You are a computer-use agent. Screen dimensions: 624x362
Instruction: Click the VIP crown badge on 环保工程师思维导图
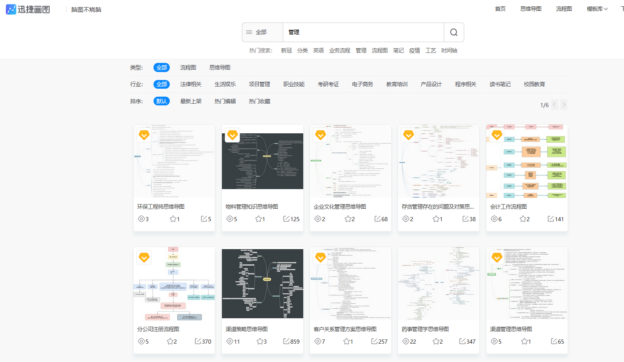tap(144, 135)
